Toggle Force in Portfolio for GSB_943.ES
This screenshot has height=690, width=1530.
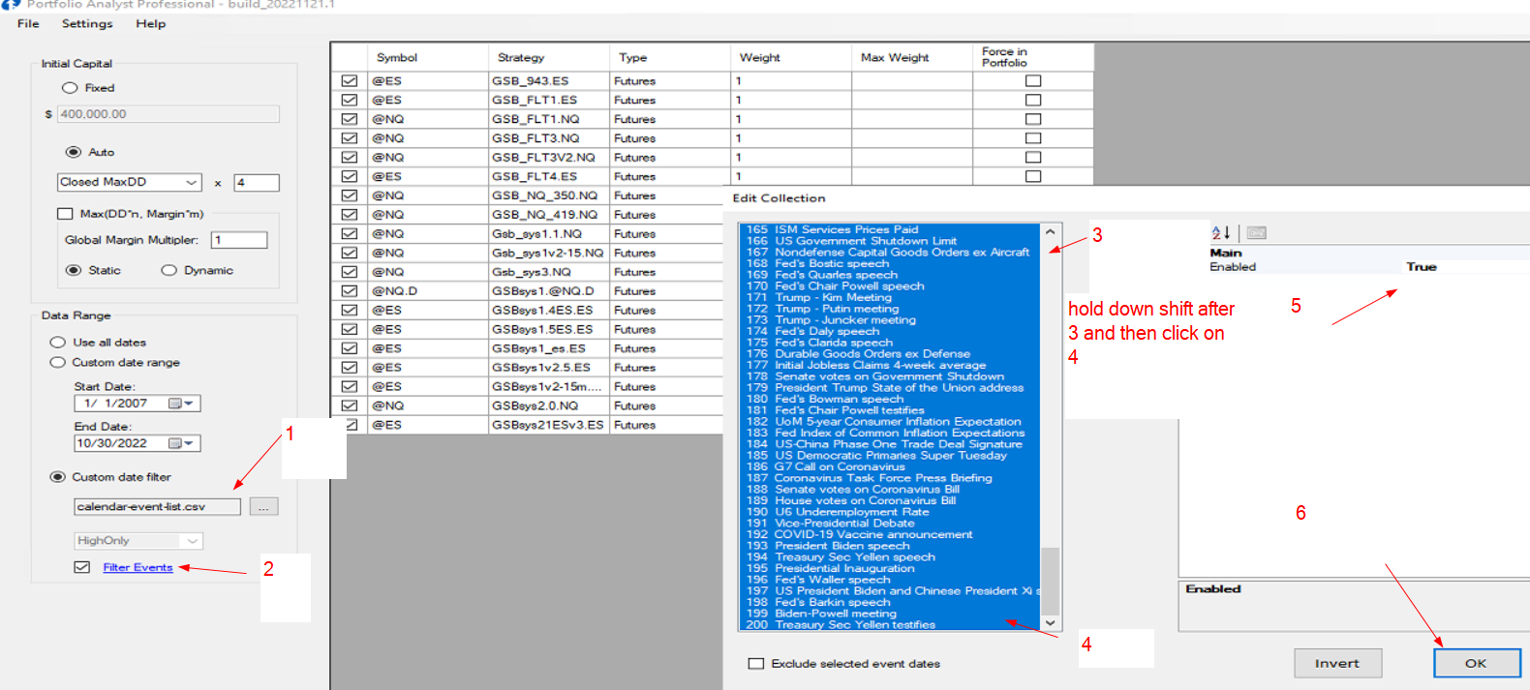1033,81
